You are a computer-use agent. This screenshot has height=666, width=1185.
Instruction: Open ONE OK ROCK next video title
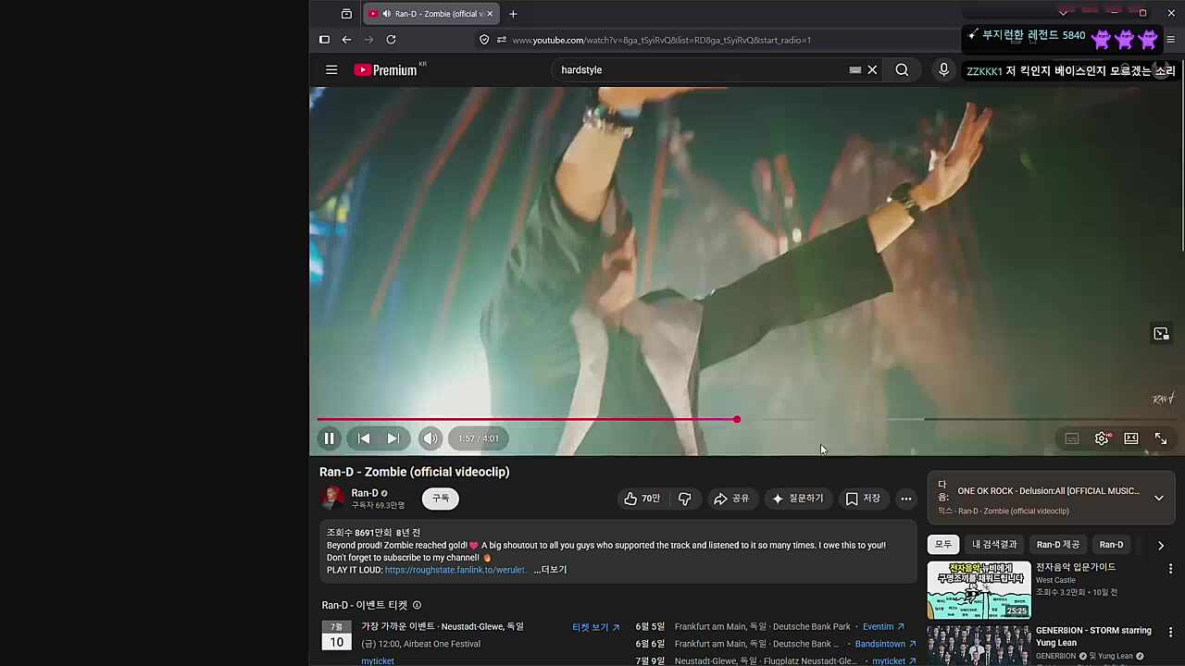coord(1048,491)
